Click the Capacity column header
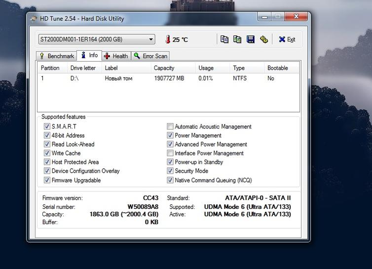This screenshot has width=372, height=269. coord(173,68)
